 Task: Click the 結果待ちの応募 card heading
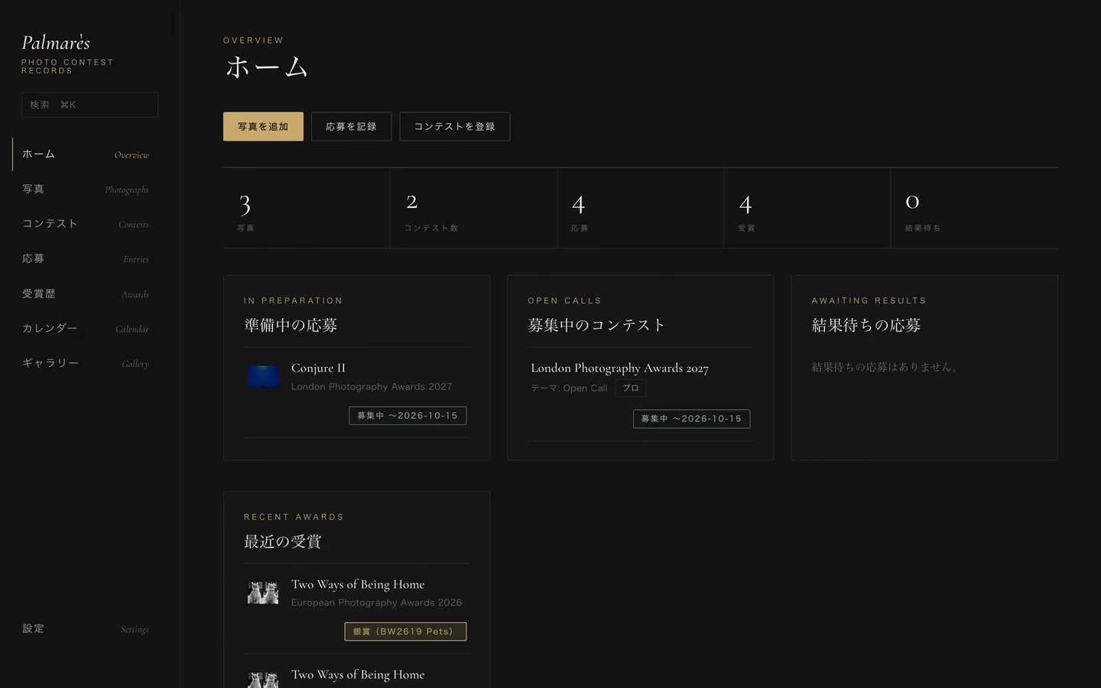(866, 325)
